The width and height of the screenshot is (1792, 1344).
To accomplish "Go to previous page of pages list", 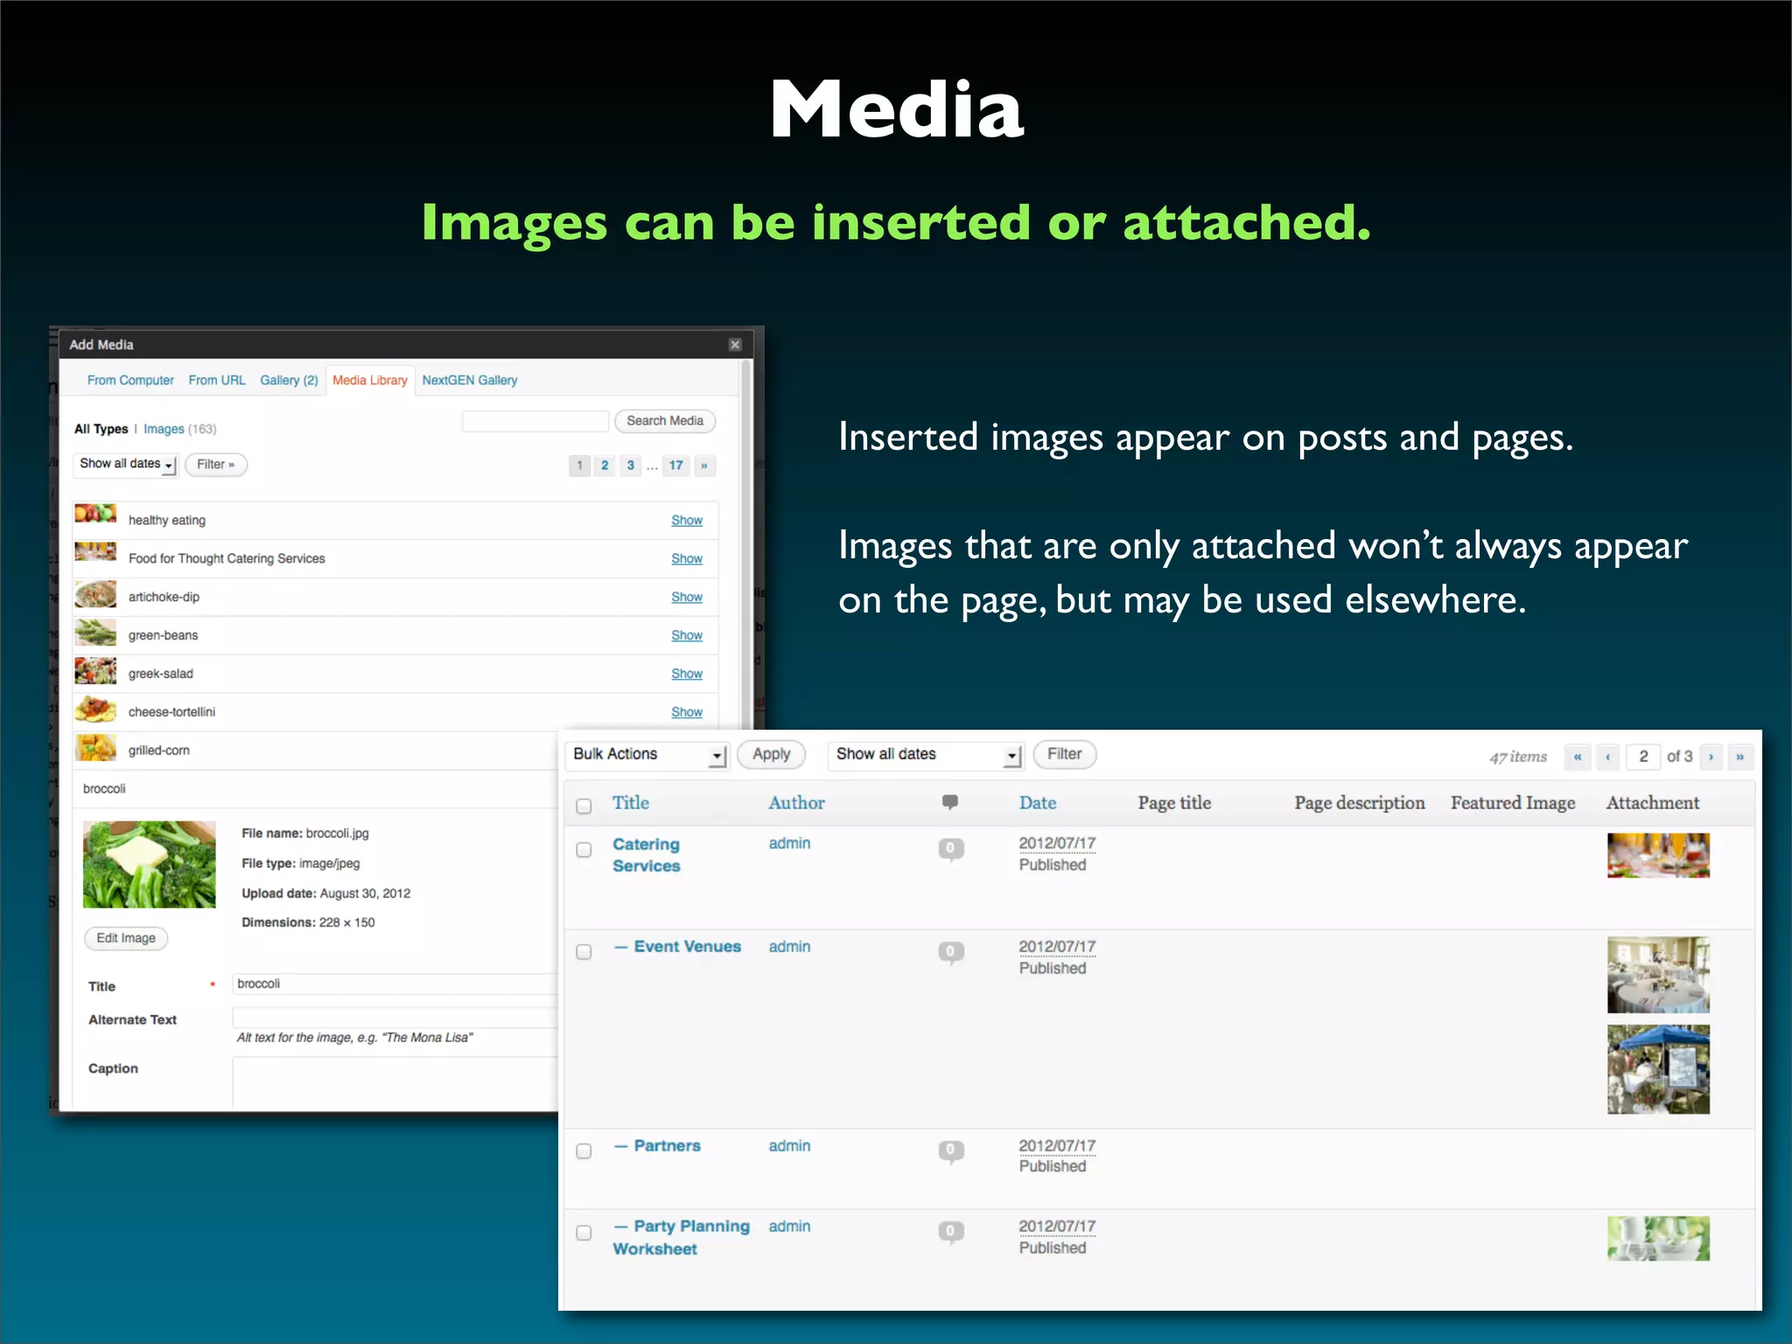I will coord(1607,757).
